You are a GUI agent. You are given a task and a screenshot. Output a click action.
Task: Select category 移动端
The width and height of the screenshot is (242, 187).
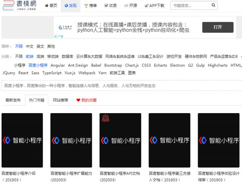pos(53,57)
